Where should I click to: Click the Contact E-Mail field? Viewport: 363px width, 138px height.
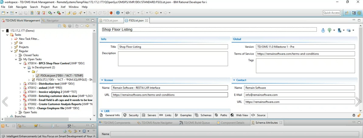click(299, 95)
